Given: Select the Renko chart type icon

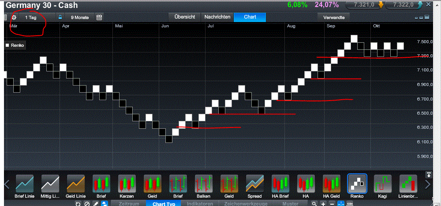Looking at the screenshot, I should coord(357,183).
